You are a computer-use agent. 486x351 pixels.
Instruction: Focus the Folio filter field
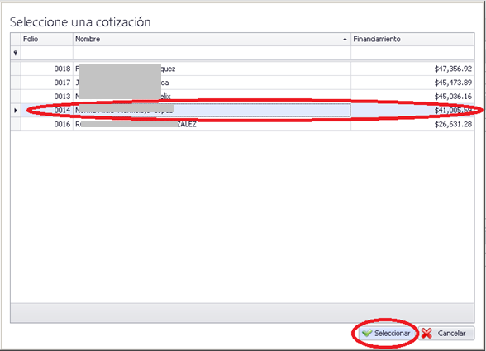47,53
